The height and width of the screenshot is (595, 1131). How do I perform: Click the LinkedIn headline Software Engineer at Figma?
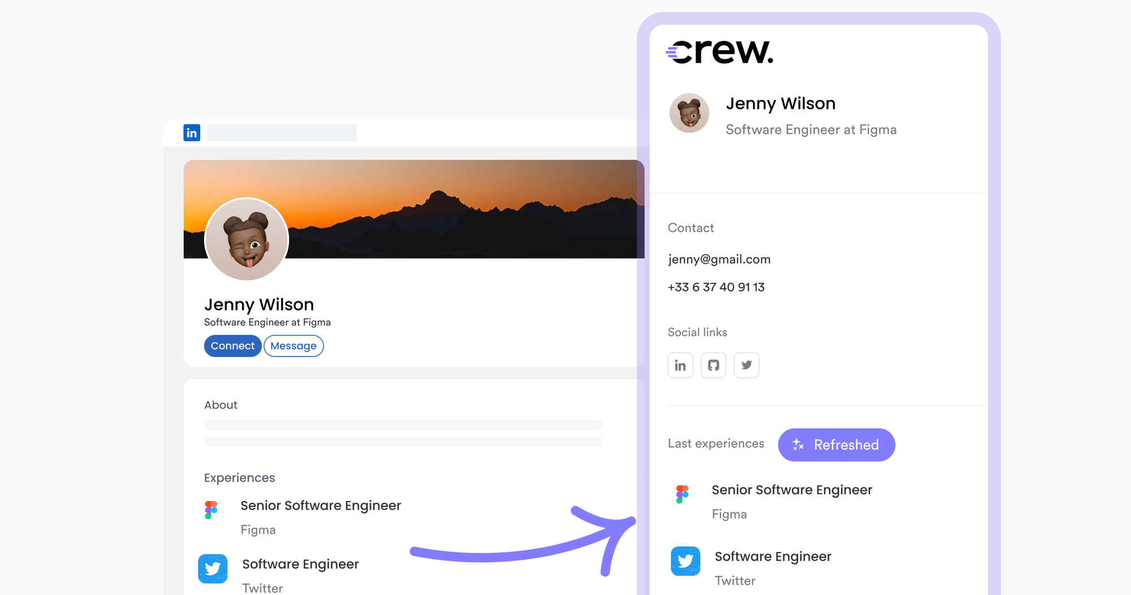coord(267,322)
